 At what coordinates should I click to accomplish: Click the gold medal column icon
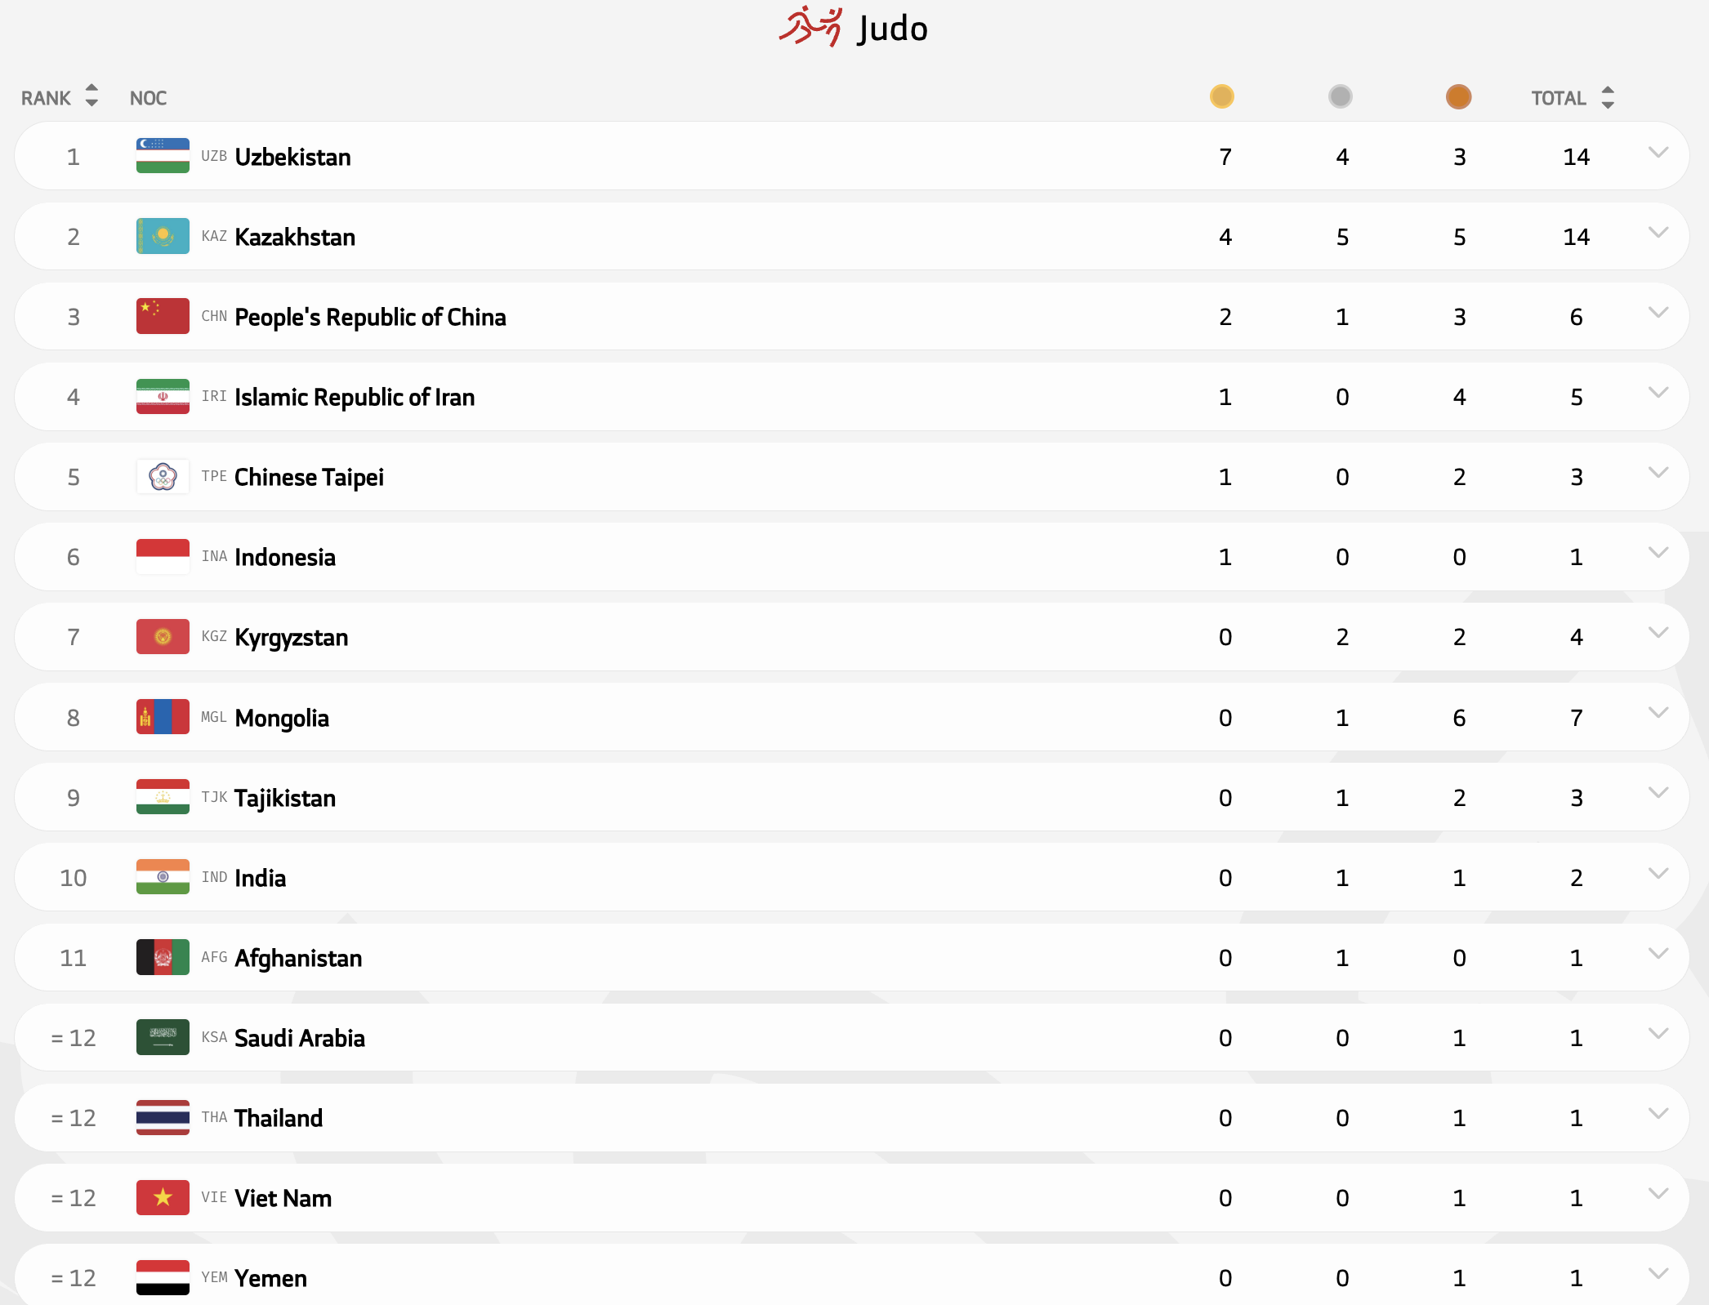coord(1221,97)
